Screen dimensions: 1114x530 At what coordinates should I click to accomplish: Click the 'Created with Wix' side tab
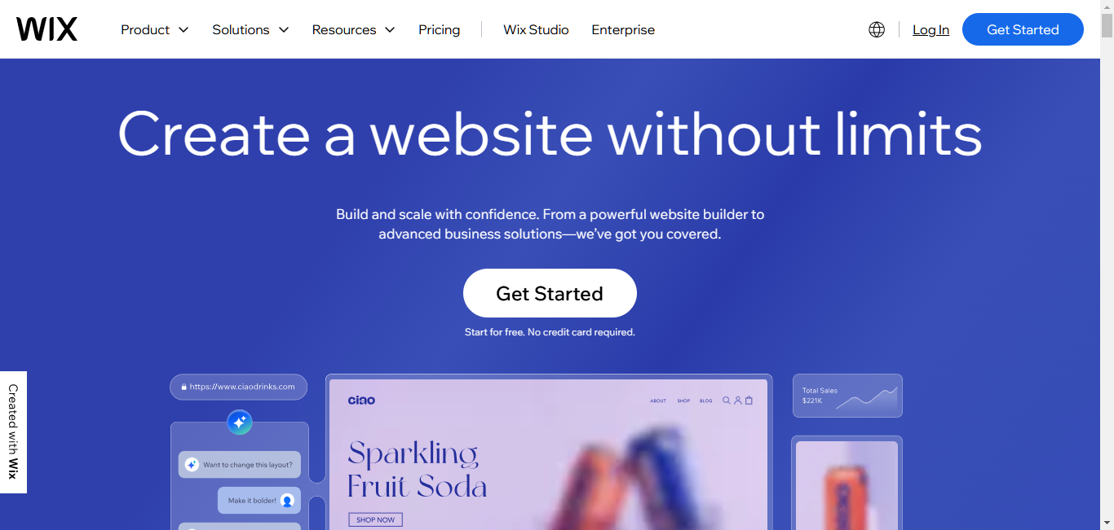click(x=13, y=432)
